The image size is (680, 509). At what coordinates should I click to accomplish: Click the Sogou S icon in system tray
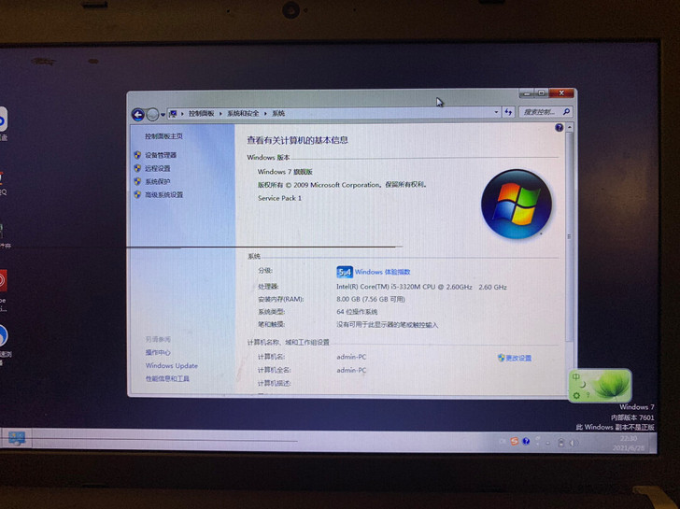tap(515, 442)
